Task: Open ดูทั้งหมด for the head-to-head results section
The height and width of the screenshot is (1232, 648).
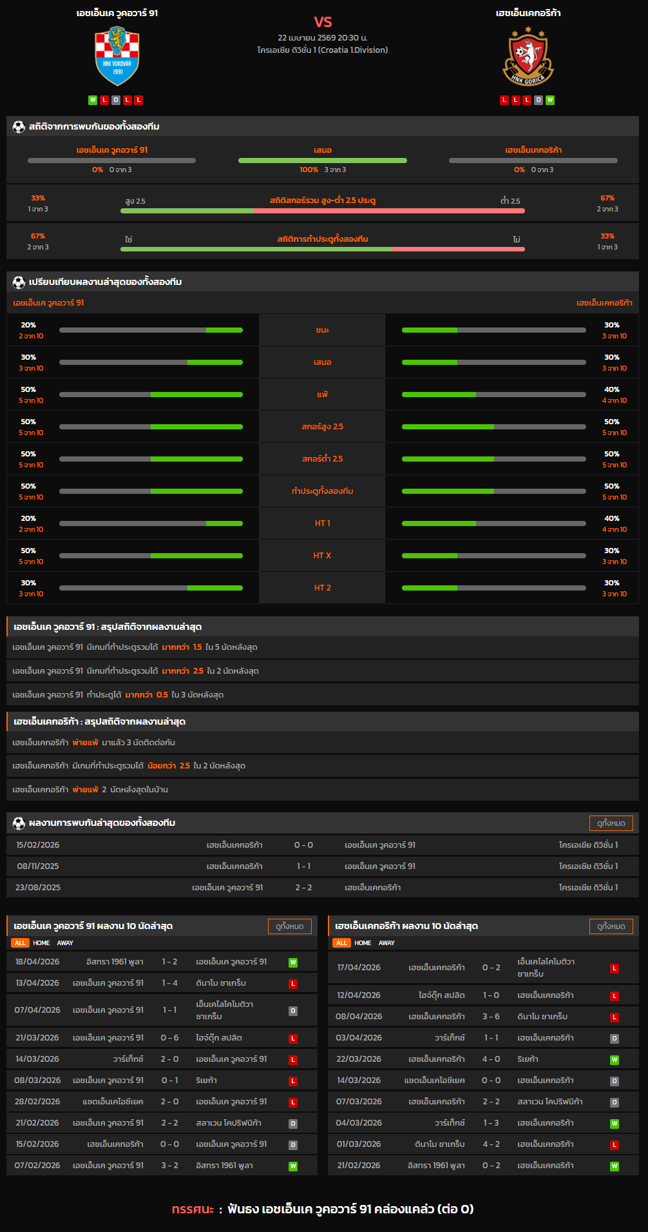Action: click(x=611, y=823)
